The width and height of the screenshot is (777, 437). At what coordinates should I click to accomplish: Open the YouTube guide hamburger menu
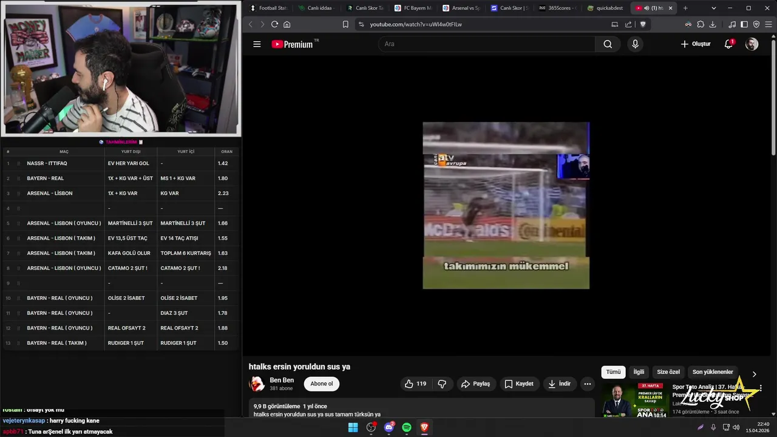tap(257, 44)
